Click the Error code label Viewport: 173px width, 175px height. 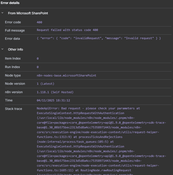coord(13,22)
